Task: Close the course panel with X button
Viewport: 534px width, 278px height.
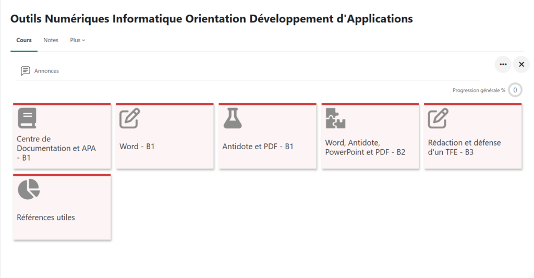Action: click(x=521, y=64)
